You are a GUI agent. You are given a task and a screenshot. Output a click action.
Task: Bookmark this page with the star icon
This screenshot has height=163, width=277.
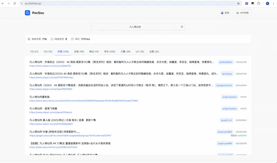pyautogui.click(x=238, y=3)
